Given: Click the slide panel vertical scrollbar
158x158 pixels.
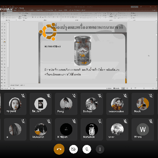Looking at the screenshot, I should click(8, 54).
